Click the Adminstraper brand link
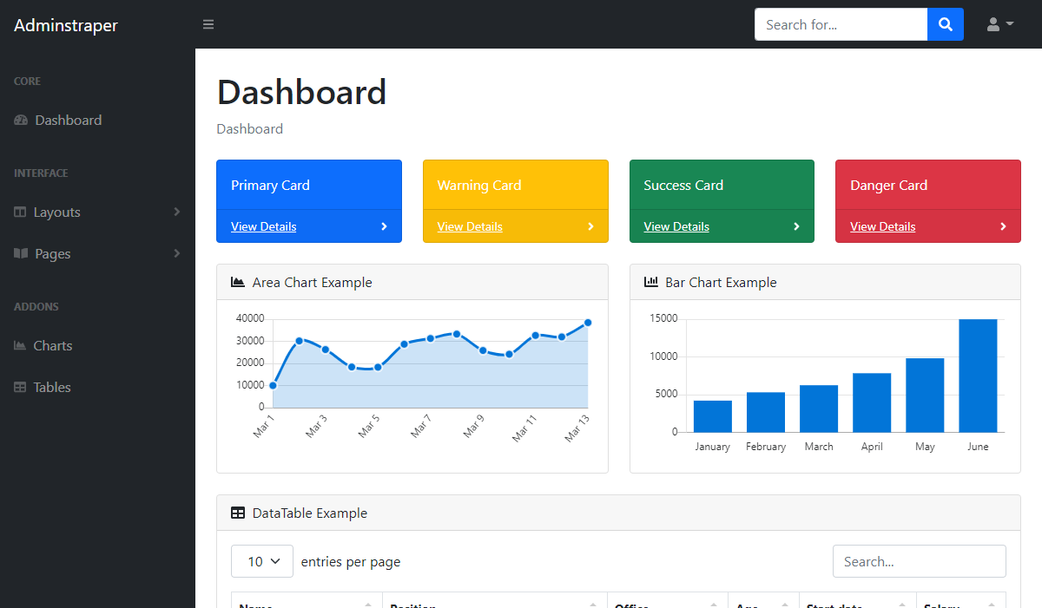This screenshot has height=608, width=1042. (66, 25)
